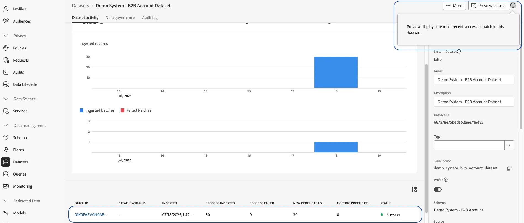Collapse the Federated Data section

[6, 201]
